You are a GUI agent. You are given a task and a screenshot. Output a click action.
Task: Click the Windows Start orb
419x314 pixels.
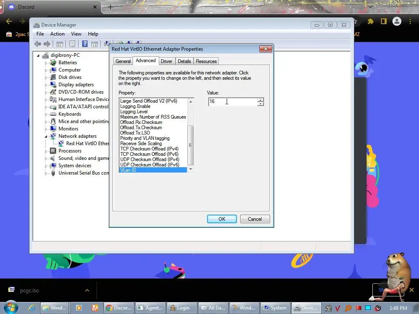point(11,307)
